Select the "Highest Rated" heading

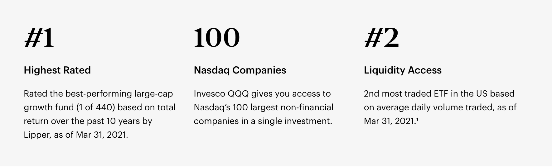pos(57,70)
